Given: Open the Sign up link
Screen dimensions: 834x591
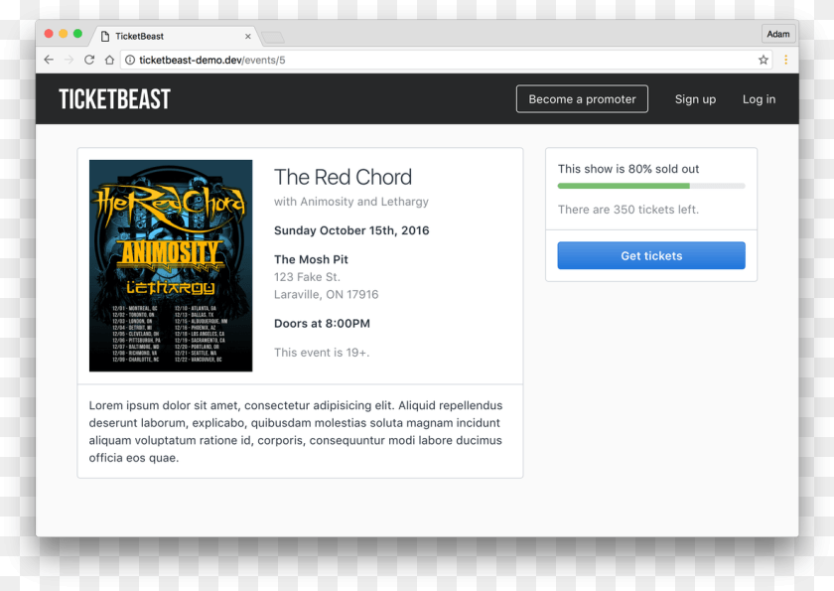Looking at the screenshot, I should [695, 99].
